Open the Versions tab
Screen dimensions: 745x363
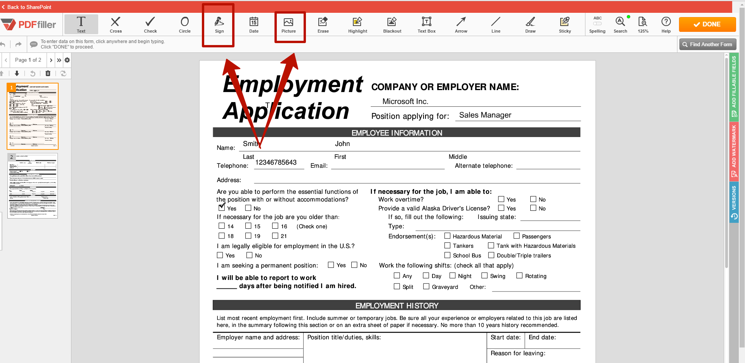734,202
